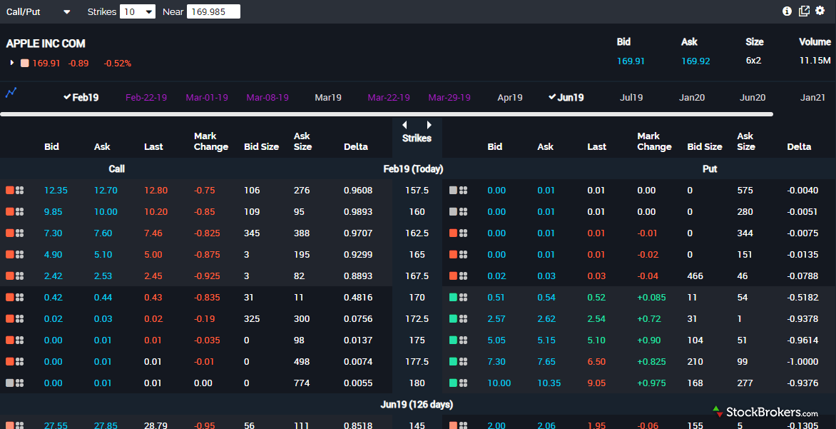The width and height of the screenshot is (836, 429).
Task: Click the grid icon for 157.5 call
Action: click(x=20, y=191)
